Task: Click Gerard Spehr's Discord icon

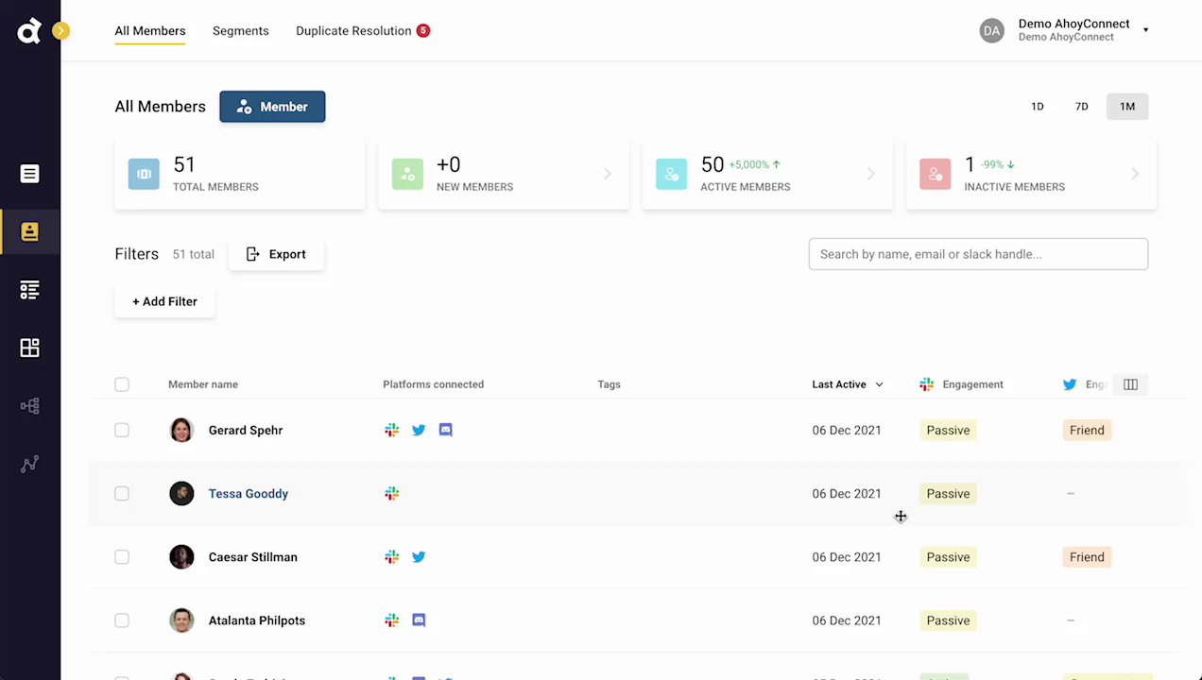Action: (445, 430)
